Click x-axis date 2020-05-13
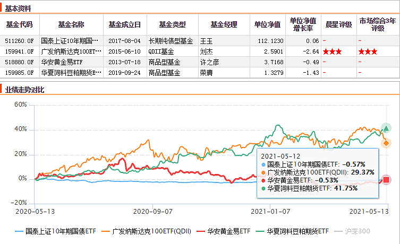Image resolution: width=400 pixels, height=244 pixels. tap(35, 212)
